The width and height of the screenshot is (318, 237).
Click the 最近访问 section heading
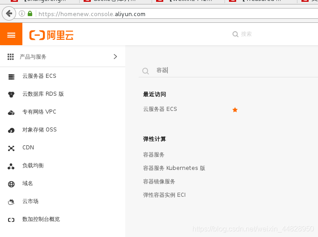pyautogui.click(x=155, y=94)
